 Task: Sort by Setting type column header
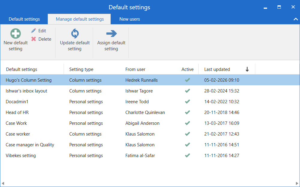pos(81,69)
